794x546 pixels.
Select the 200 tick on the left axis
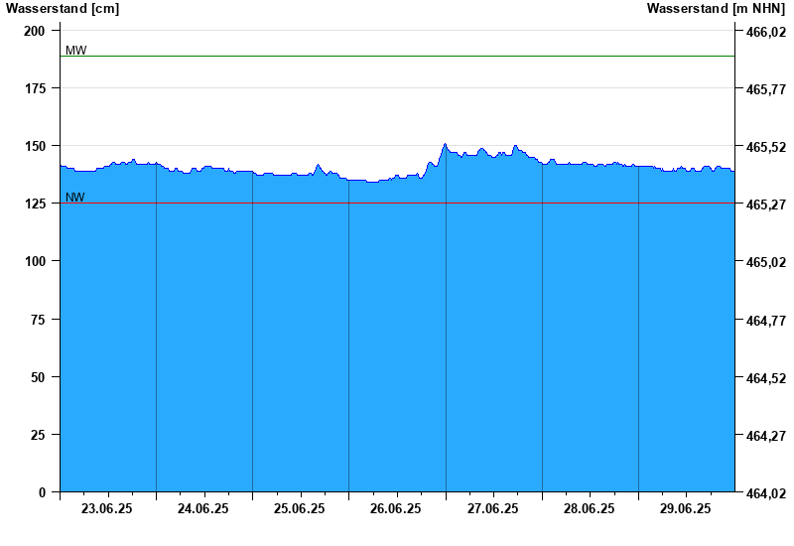[x=35, y=32]
